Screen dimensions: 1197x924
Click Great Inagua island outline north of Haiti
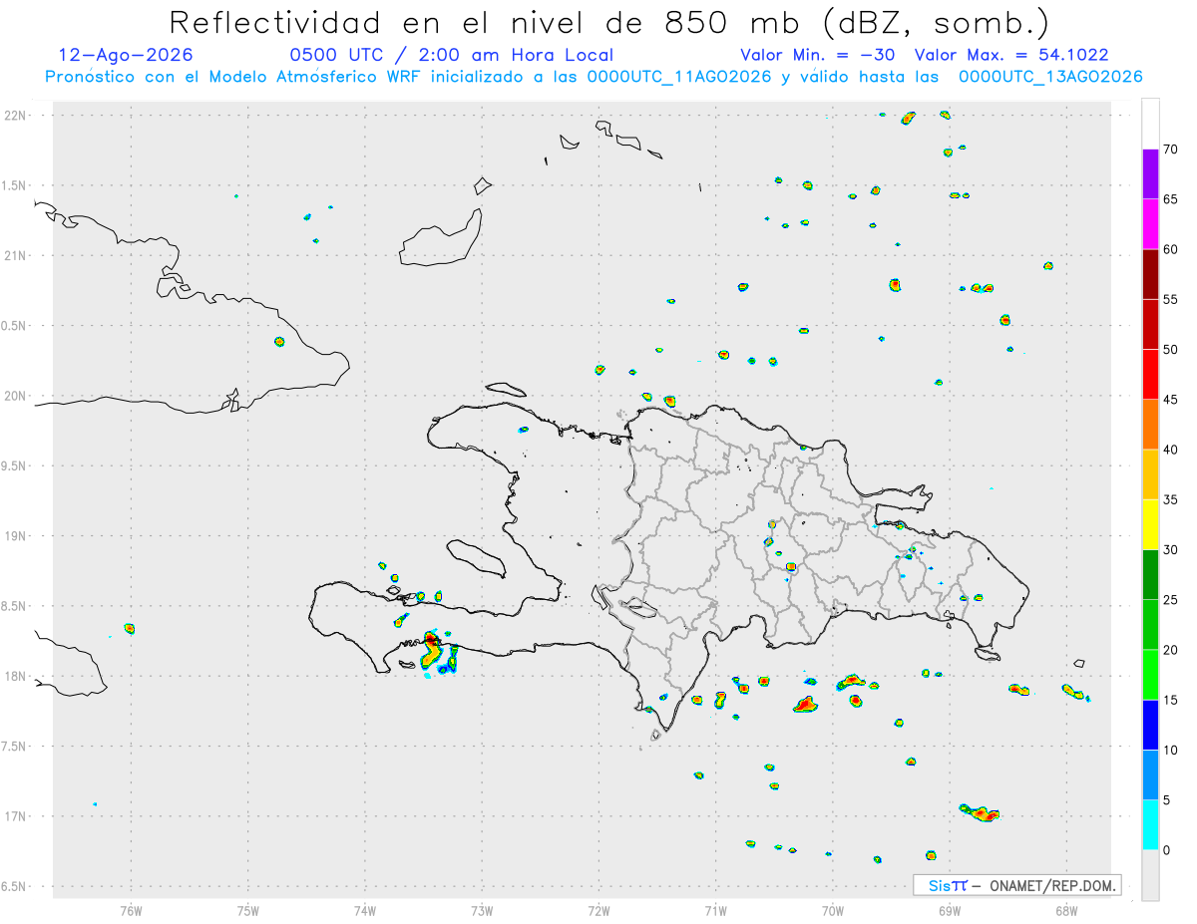pyautogui.click(x=442, y=239)
